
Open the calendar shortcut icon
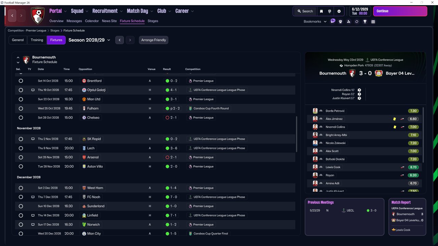coord(373,22)
